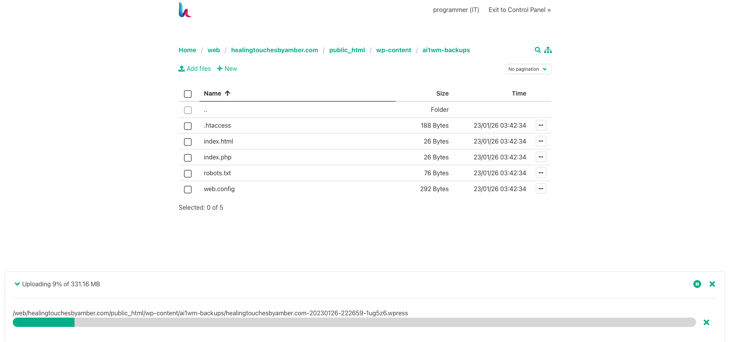Open the index.html file name
Image resolution: width=731 pixels, height=342 pixels.
pyautogui.click(x=218, y=141)
